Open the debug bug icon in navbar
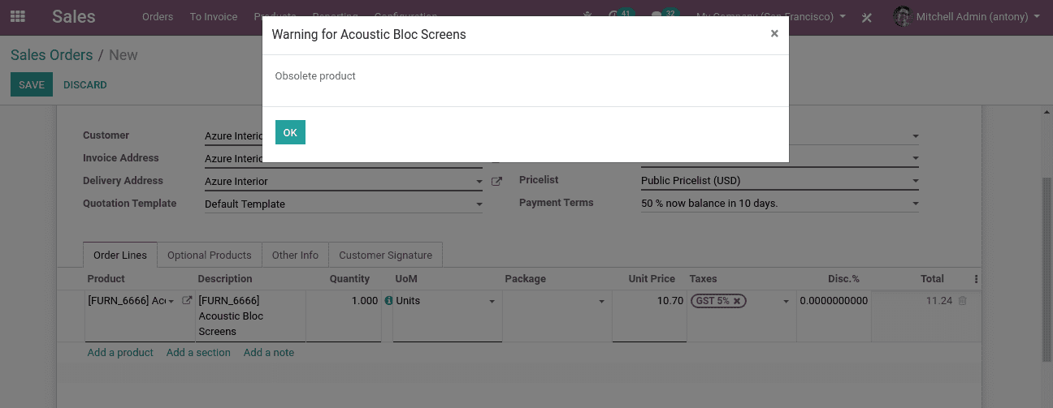 click(587, 16)
